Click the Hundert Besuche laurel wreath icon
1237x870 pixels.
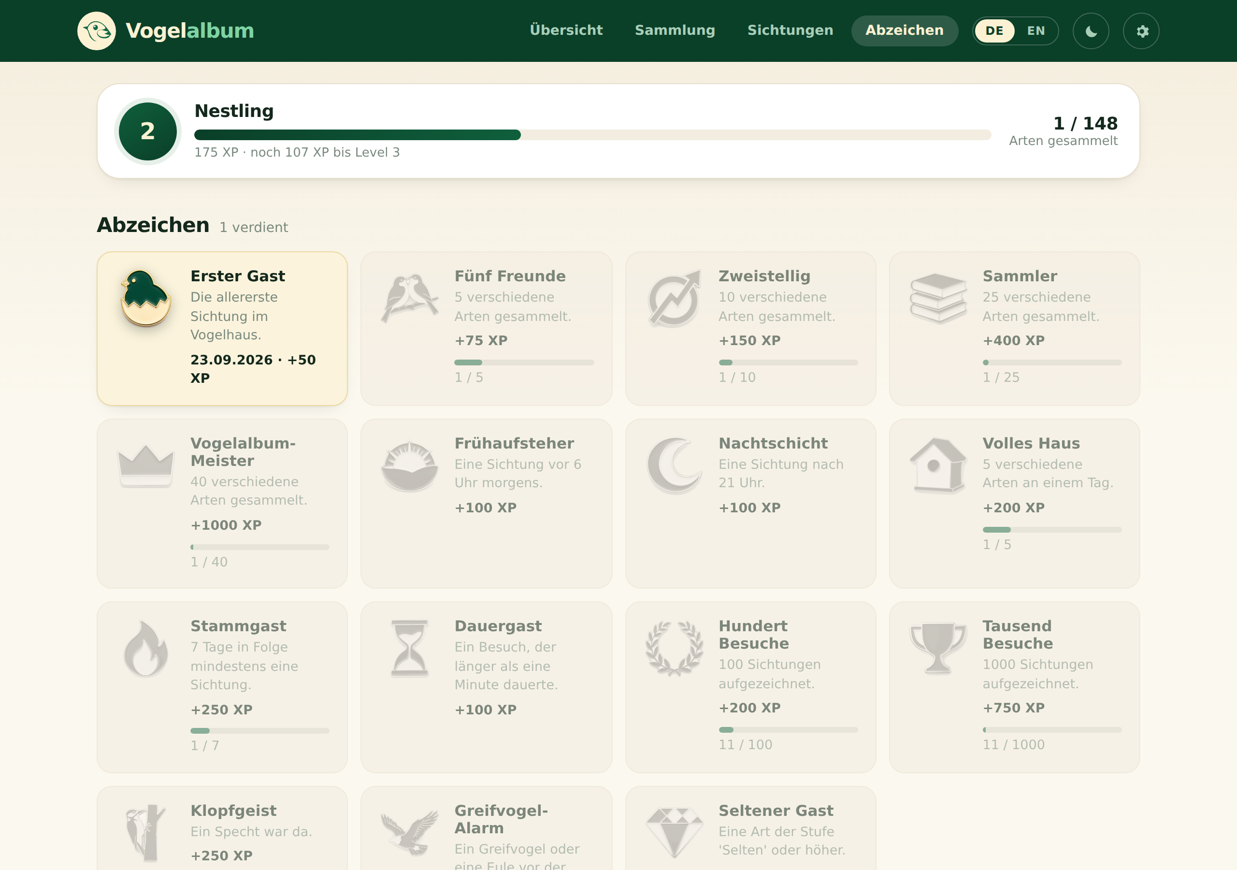[x=674, y=649]
